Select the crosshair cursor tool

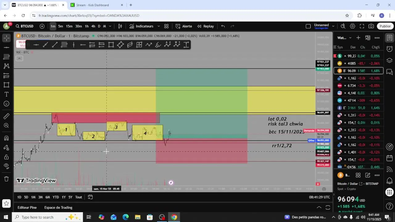tap(6, 38)
